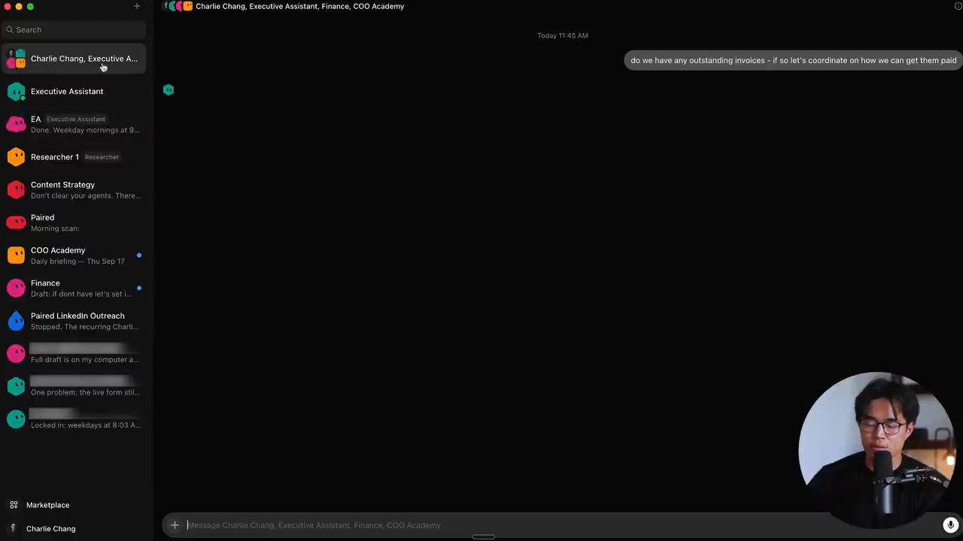Select the Content Strategy conversation
Image resolution: width=963 pixels, height=541 pixels.
click(74, 190)
